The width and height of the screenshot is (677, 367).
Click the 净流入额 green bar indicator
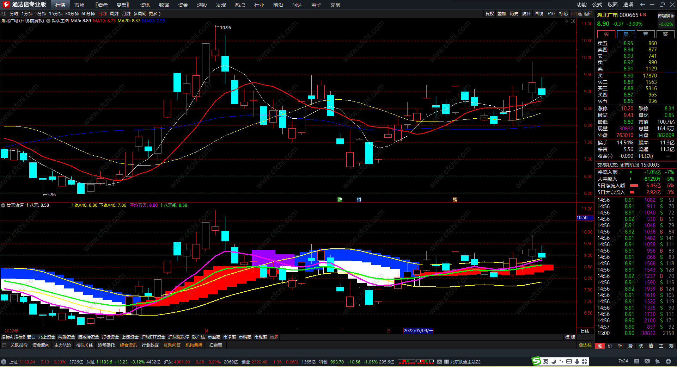point(631,172)
